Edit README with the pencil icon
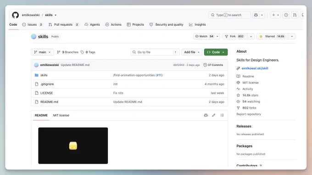The image size is (312, 175). (214, 115)
